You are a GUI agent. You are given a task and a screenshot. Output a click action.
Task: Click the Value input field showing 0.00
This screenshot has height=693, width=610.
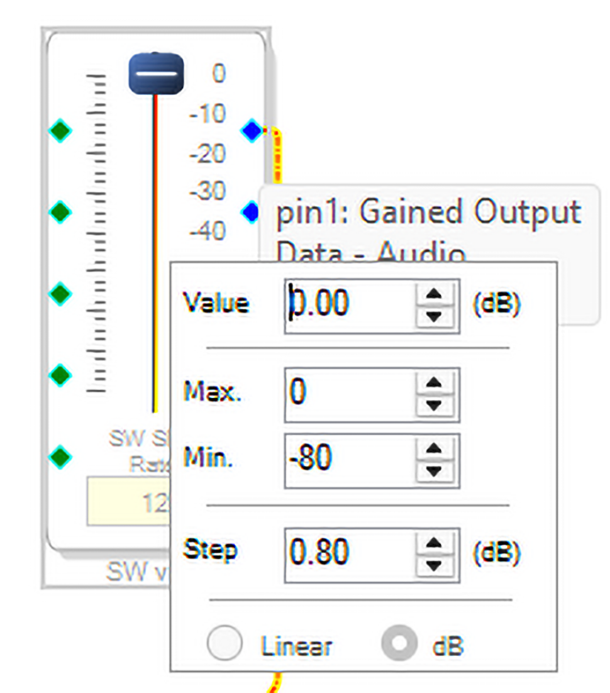click(x=350, y=306)
